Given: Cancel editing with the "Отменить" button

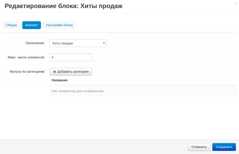Looking at the screenshot, I should [x=199, y=147].
